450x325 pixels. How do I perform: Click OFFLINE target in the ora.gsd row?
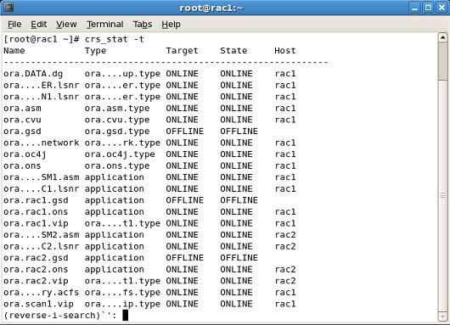click(185, 131)
